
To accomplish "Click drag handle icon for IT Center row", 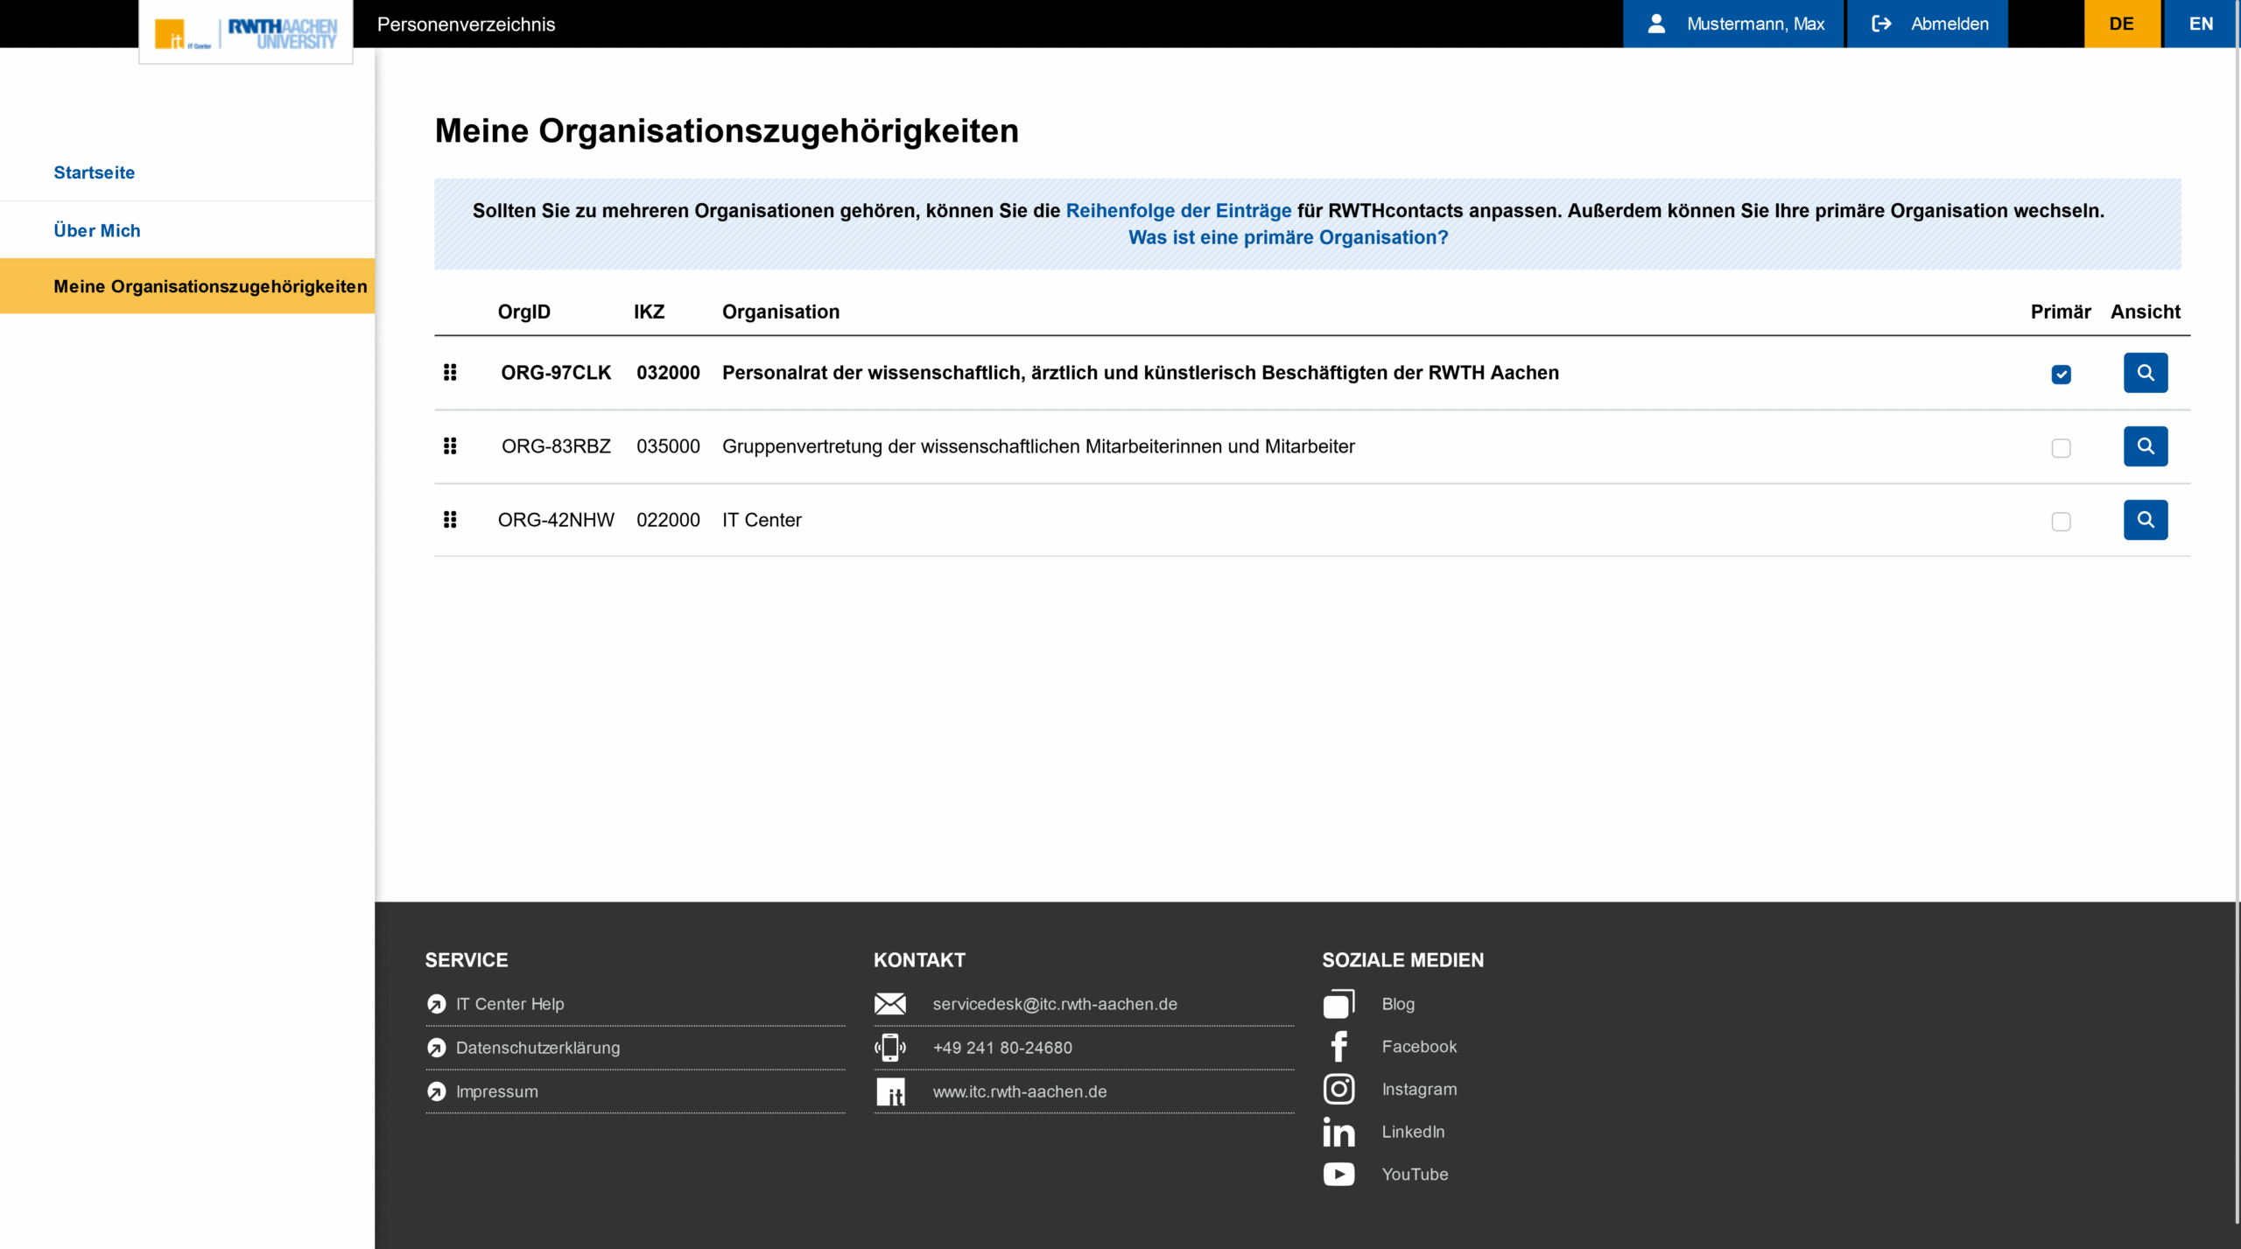I will tap(450, 520).
